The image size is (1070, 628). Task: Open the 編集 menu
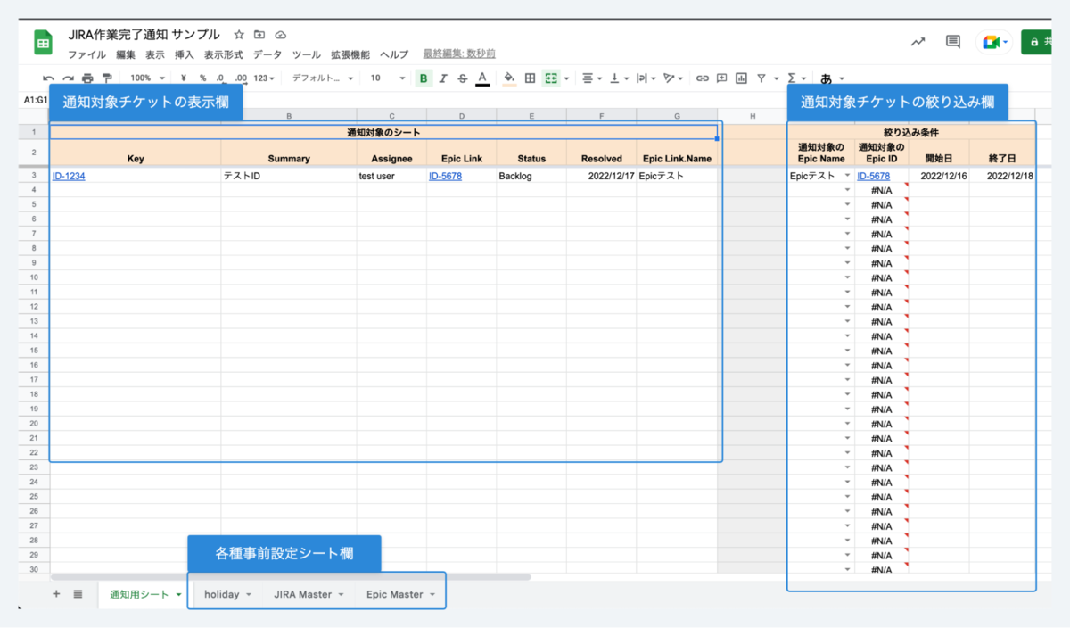coord(126,54)
